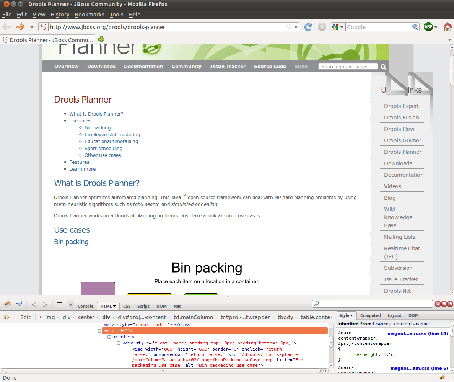
Task: Detach Firebug into a new window
Action: pyautogui.click(x=444, y=304)
